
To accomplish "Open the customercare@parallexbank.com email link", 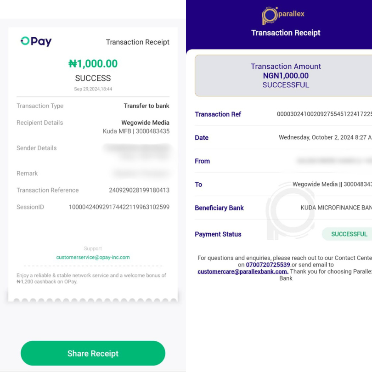I will click(x=242, y=271).
